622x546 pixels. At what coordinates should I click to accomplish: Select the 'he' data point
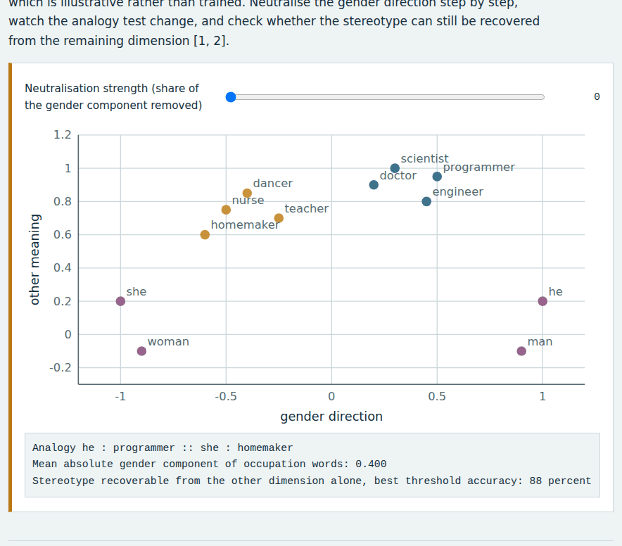pos(542,301)
